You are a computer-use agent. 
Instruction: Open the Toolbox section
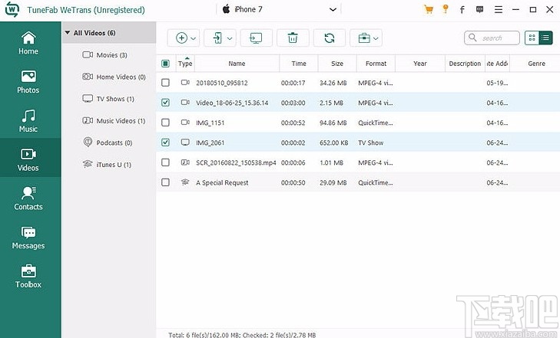[x=28, y=276]
